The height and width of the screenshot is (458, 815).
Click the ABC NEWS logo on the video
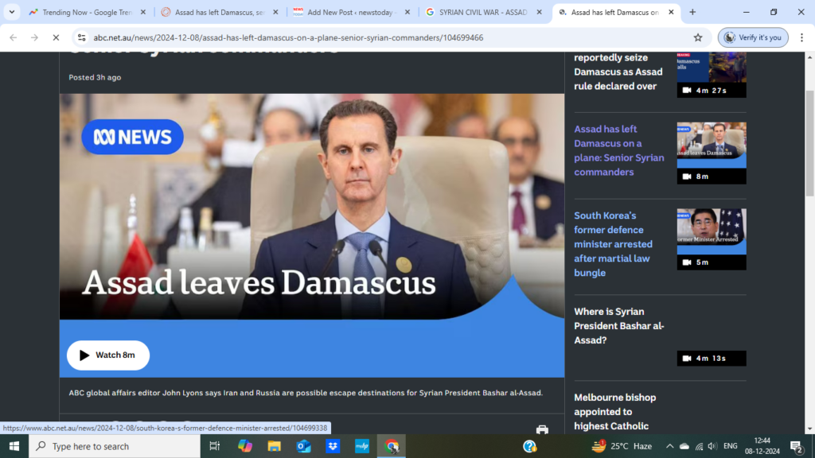(133, 137)
